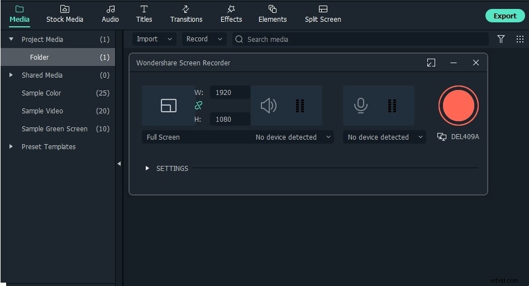Viewport: 529px width, 286px height.
Task: Open the Record dropdown
Action: pos(204,39)
